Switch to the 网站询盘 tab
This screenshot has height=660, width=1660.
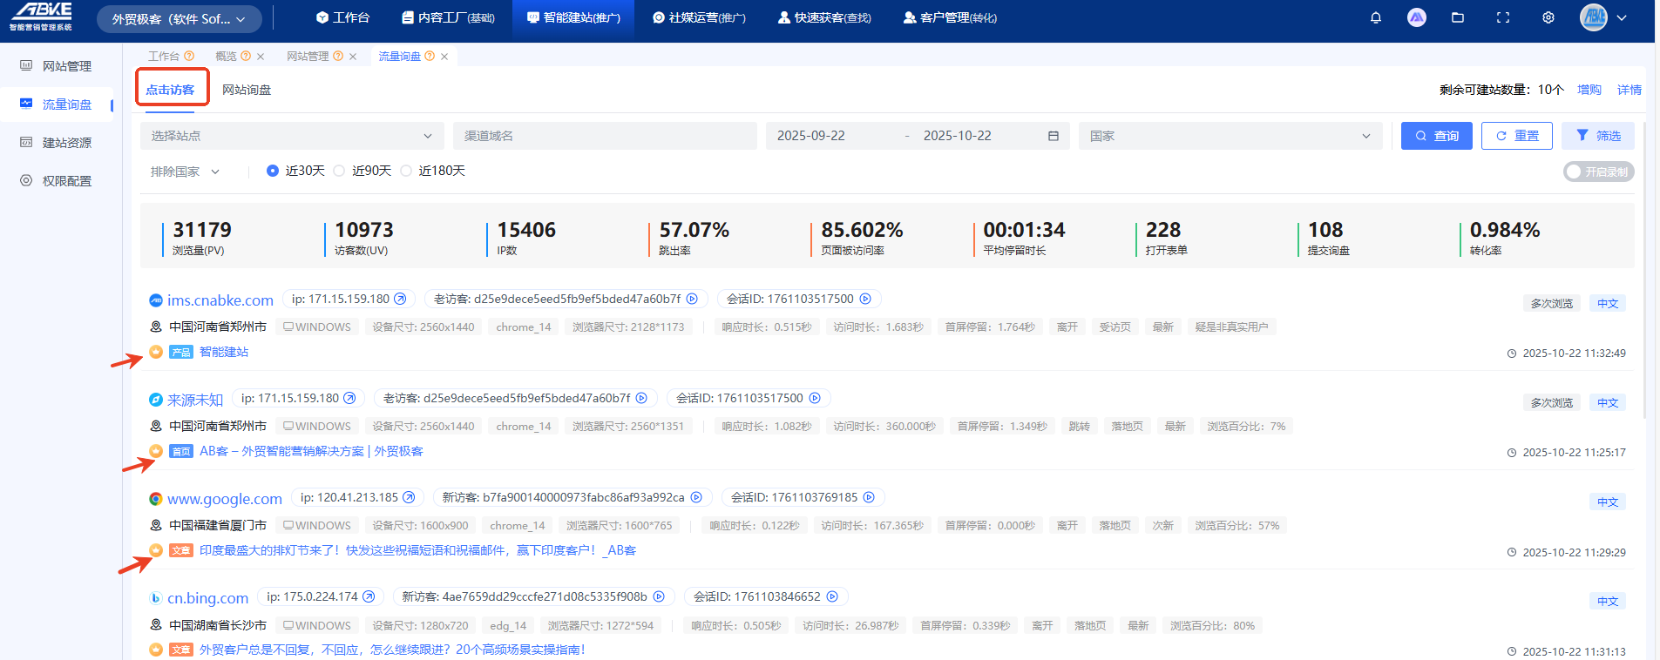[247, 90]
